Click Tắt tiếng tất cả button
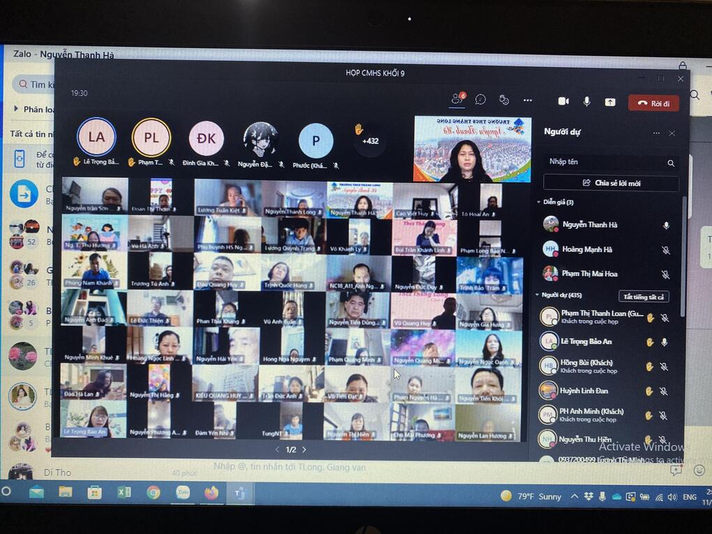 (x=644, y=297)
